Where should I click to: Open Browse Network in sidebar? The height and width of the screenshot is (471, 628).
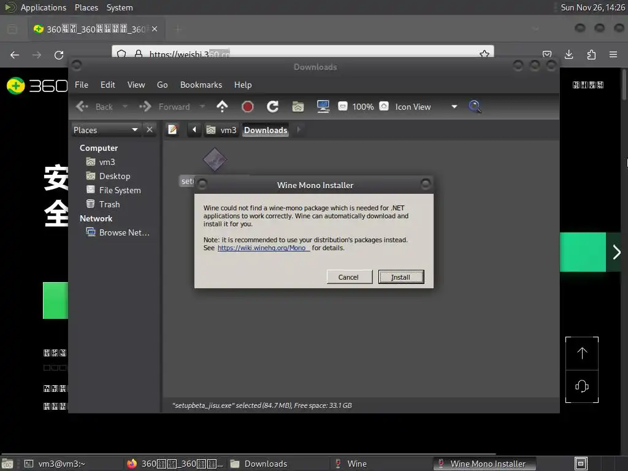point(118,232)
